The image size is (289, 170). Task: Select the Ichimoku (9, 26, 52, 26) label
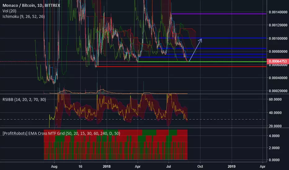tap(23, 17)
